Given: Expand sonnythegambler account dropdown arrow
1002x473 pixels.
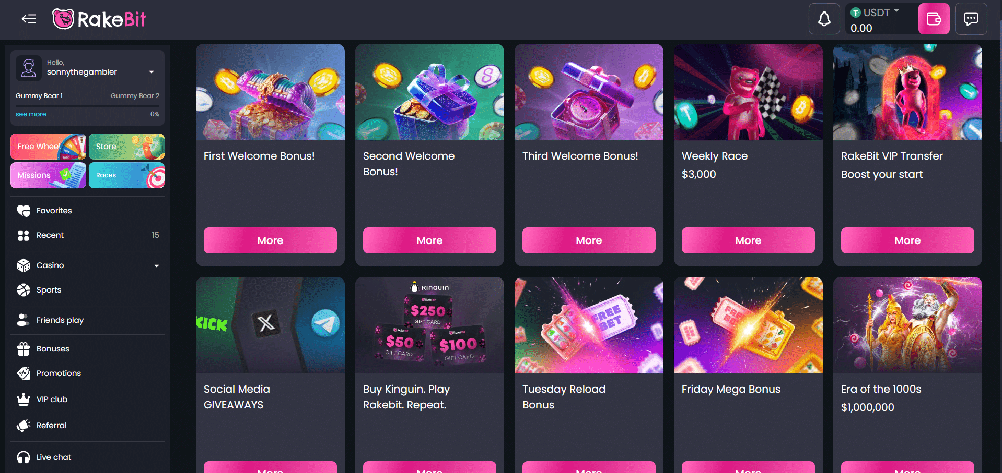Looking at the screenshot, I should point(152,72).
